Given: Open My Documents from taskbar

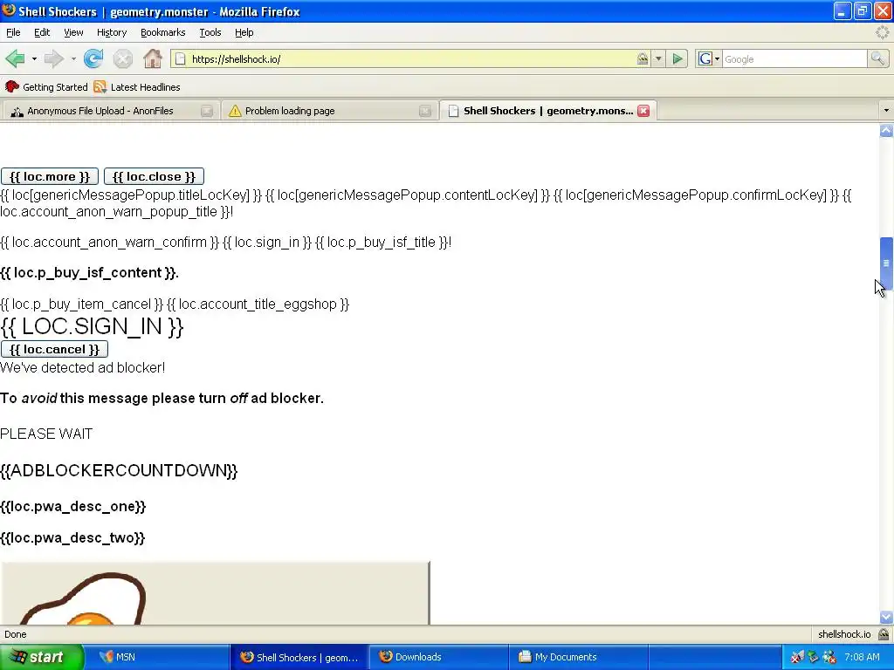Looking at the screenshot, I should [x=579, y=657].
